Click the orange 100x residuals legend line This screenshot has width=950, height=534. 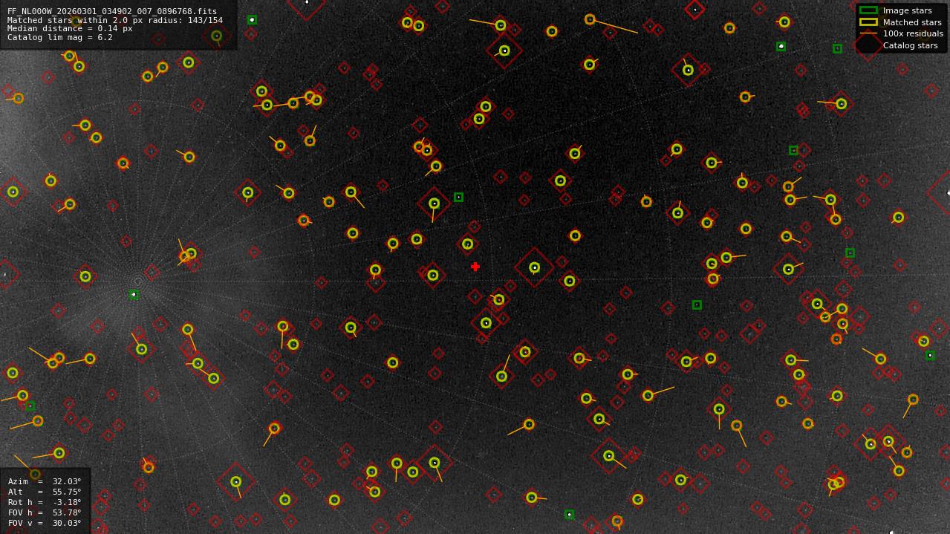click(868, 33)
